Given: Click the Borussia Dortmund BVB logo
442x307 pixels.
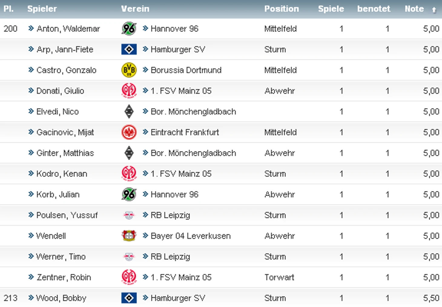Looking at the screenshot, I should [129, 70].
